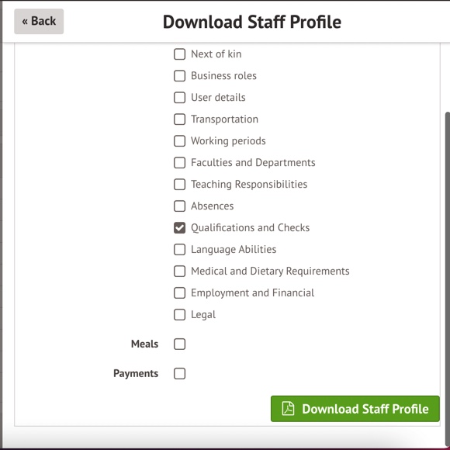The width and height of the screenshot is (450, 450).
Task: Tick Faculties and Departments checkbox
Action: [180, 162]
